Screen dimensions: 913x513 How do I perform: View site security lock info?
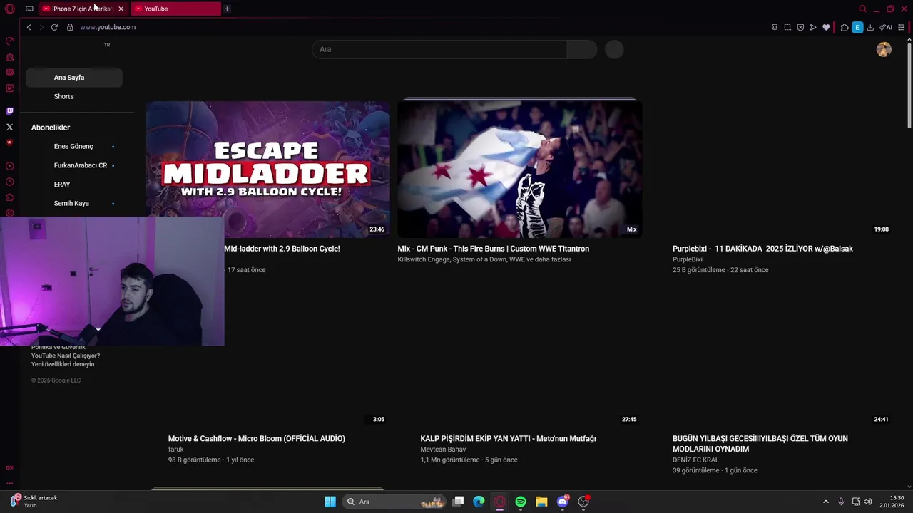tap(70, 27)
